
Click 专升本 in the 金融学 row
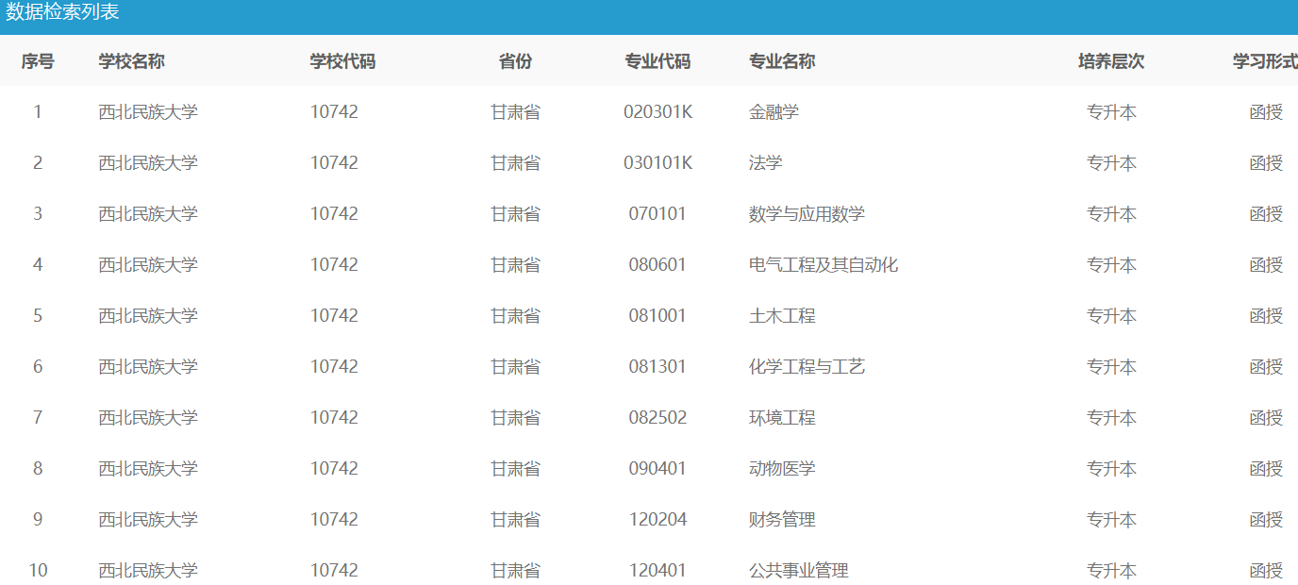coord(1111,112)
